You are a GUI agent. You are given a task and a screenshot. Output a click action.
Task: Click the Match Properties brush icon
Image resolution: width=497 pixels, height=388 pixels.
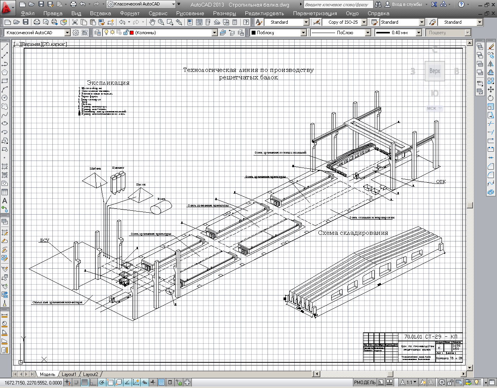click(103, 22)
